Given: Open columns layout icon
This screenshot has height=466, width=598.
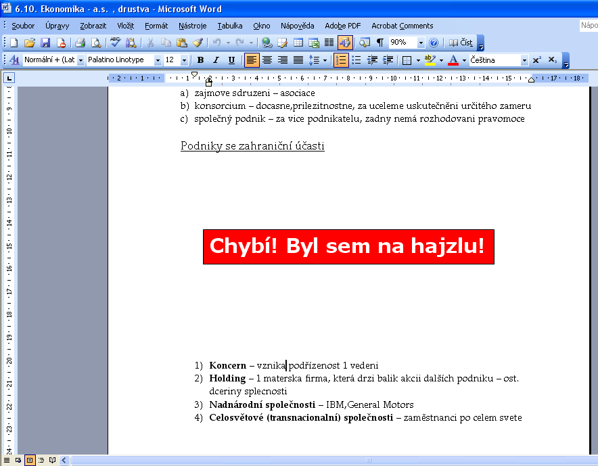Looking at the screenshot, I should [329, 43].
